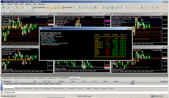Image resolution: width=169 pixels, height=98 pixels.
Task: Select the Equidistant Channel tool
Action: pyautogui.click(x=142, y=8)
